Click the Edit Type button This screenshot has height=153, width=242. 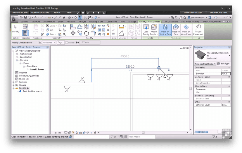click(224, 64)
